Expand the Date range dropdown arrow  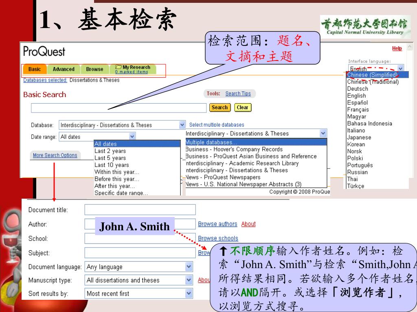pos(132,136)
